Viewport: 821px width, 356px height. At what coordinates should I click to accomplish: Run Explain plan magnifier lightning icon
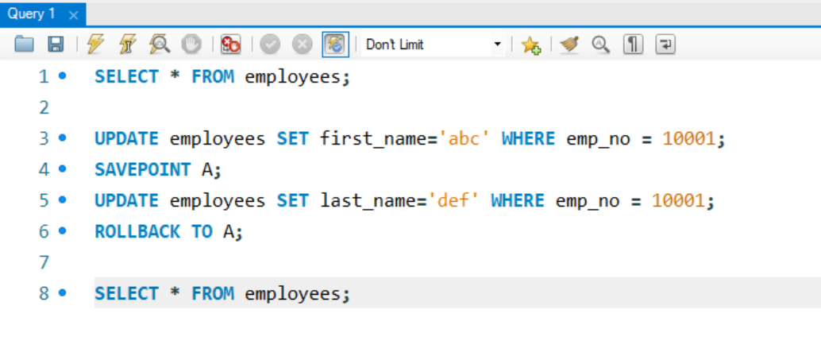click(160, 44)
